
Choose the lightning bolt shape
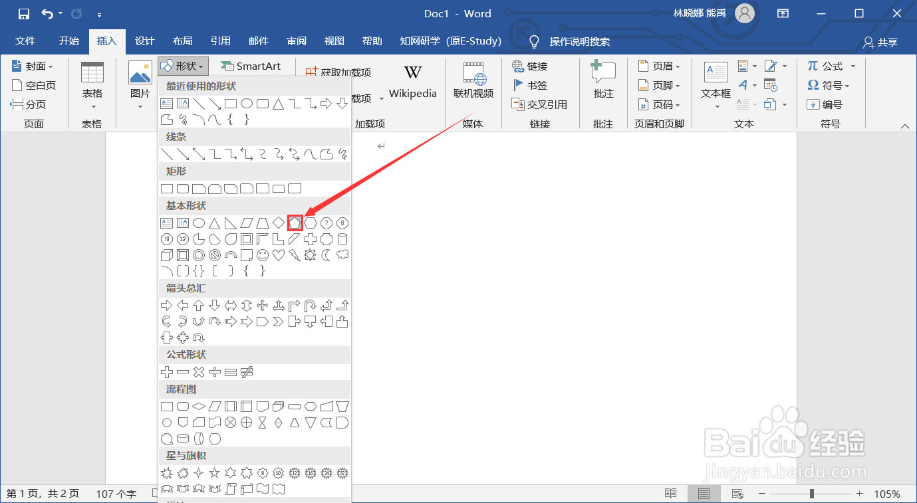click(295, 254)
